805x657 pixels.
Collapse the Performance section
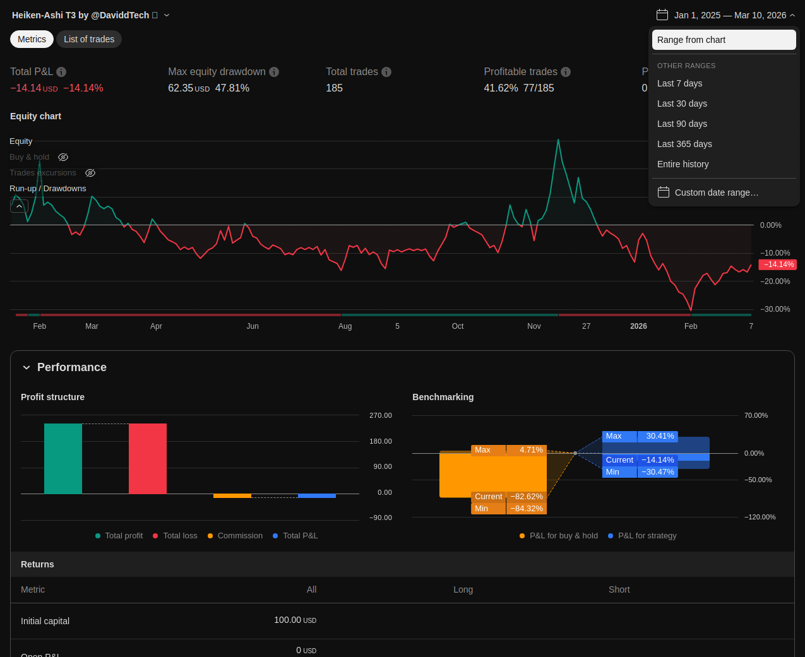pos(27,367)
